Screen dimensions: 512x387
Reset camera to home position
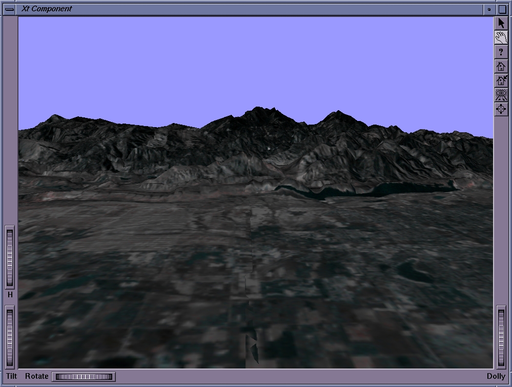(501, 66)
